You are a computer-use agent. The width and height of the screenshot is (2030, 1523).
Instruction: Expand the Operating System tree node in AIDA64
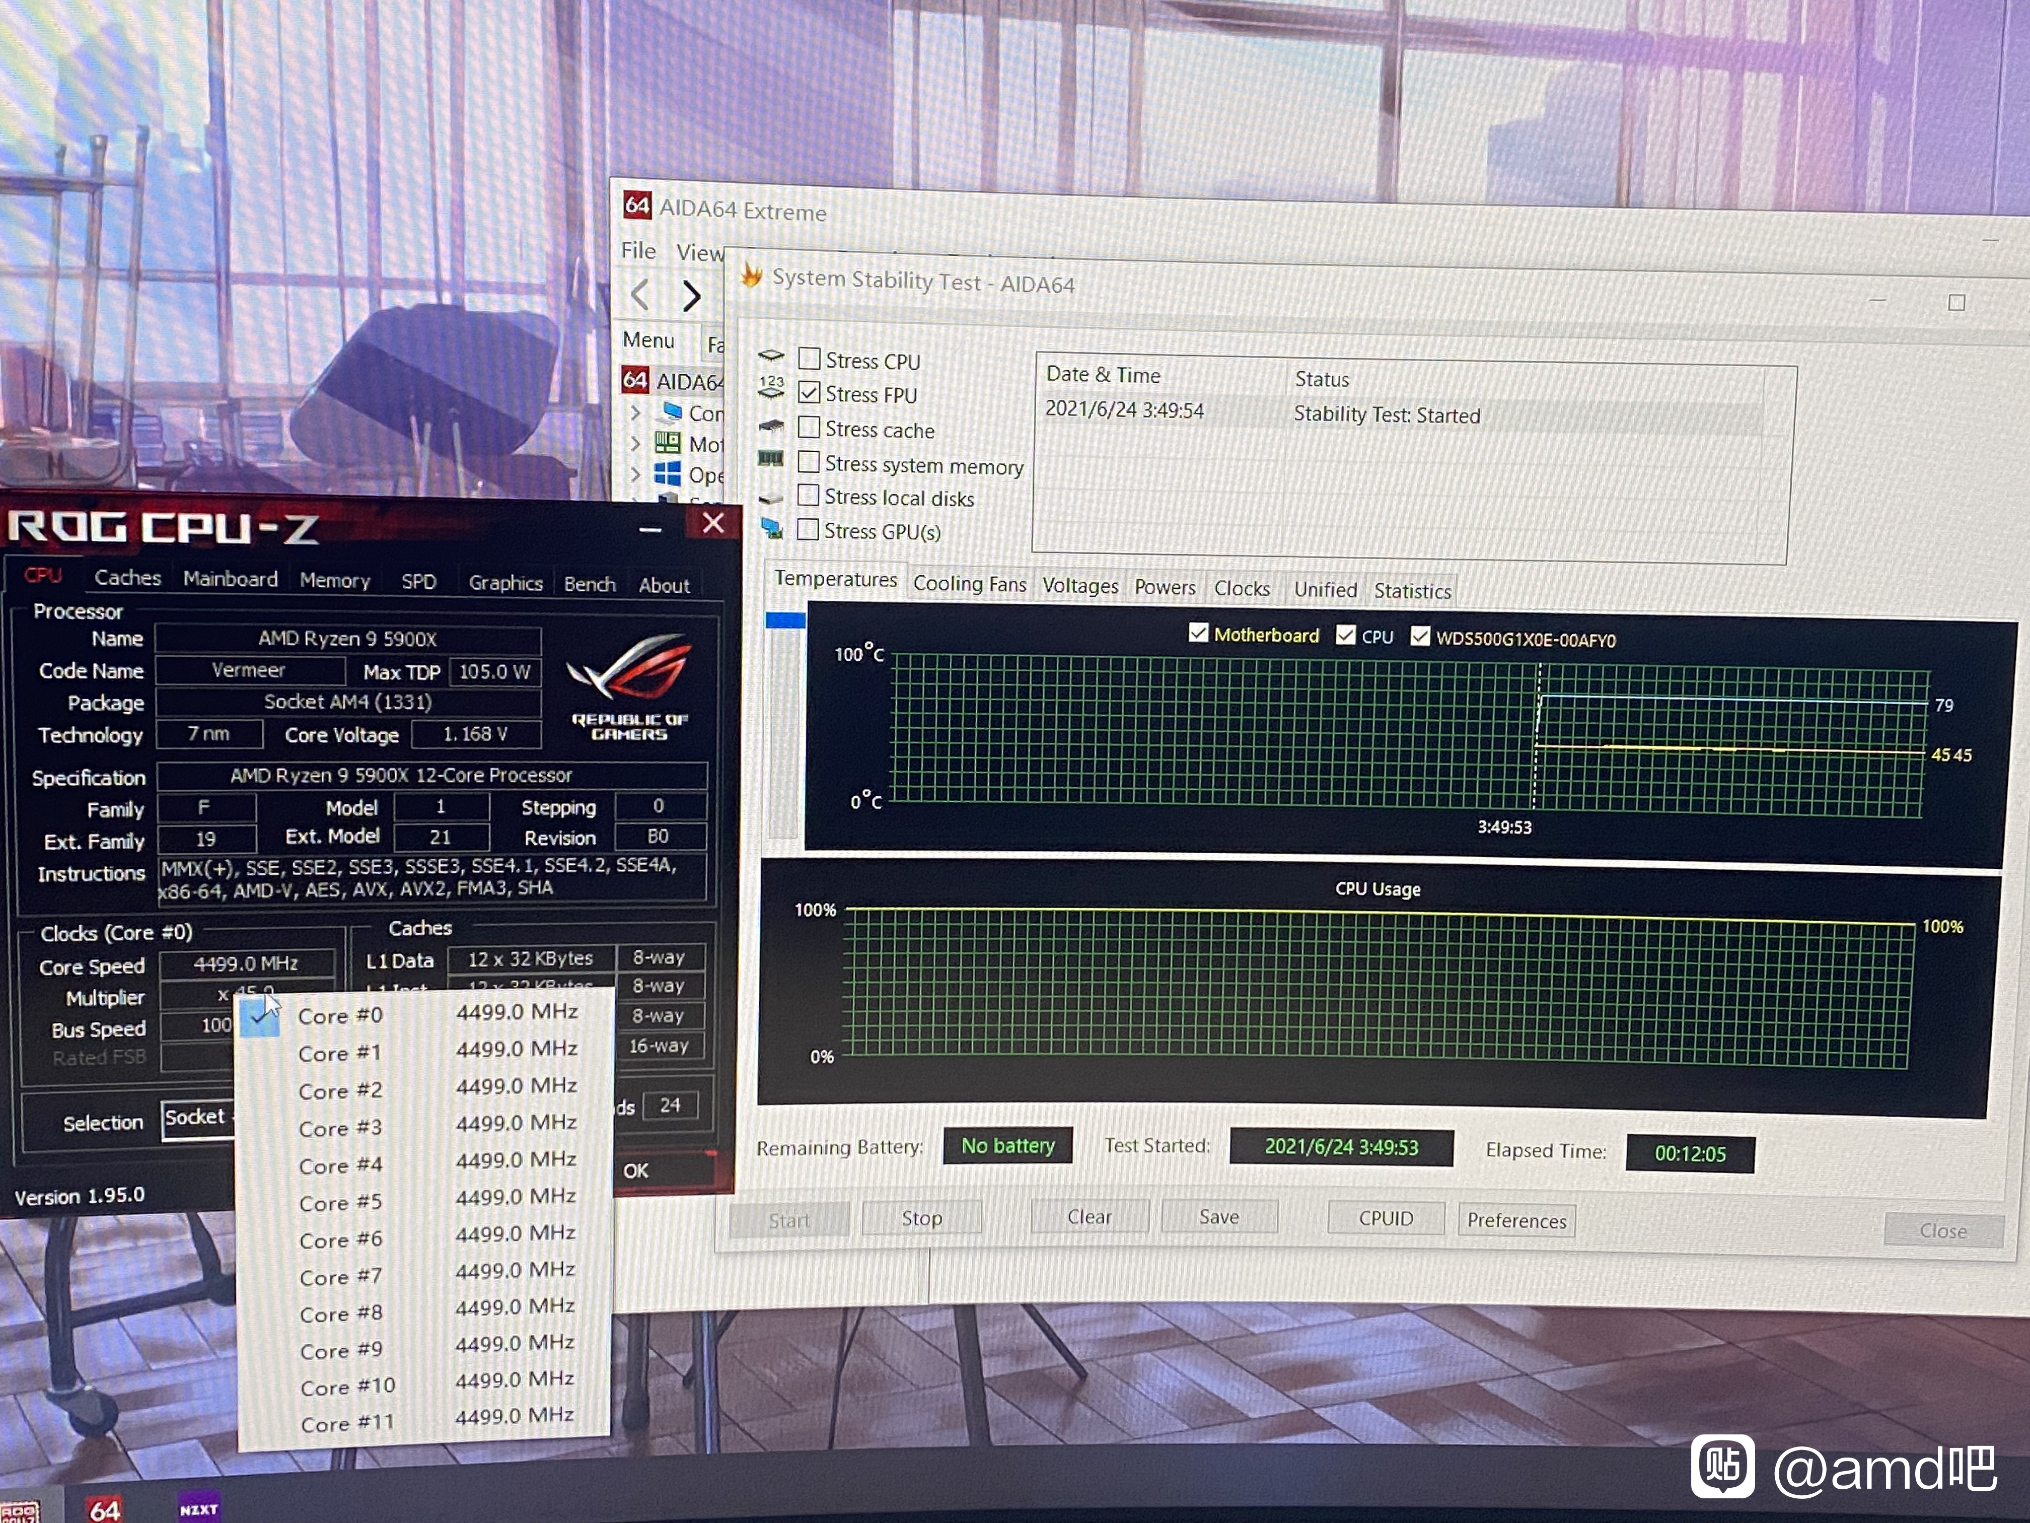(635, 474)
